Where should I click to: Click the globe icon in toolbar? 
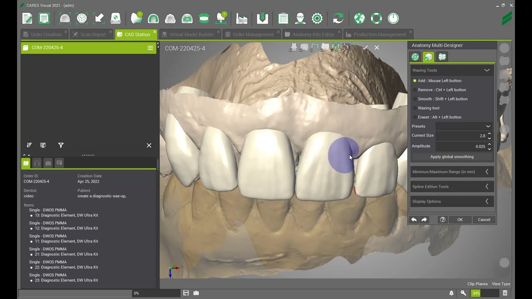click(x=360, y=18)
